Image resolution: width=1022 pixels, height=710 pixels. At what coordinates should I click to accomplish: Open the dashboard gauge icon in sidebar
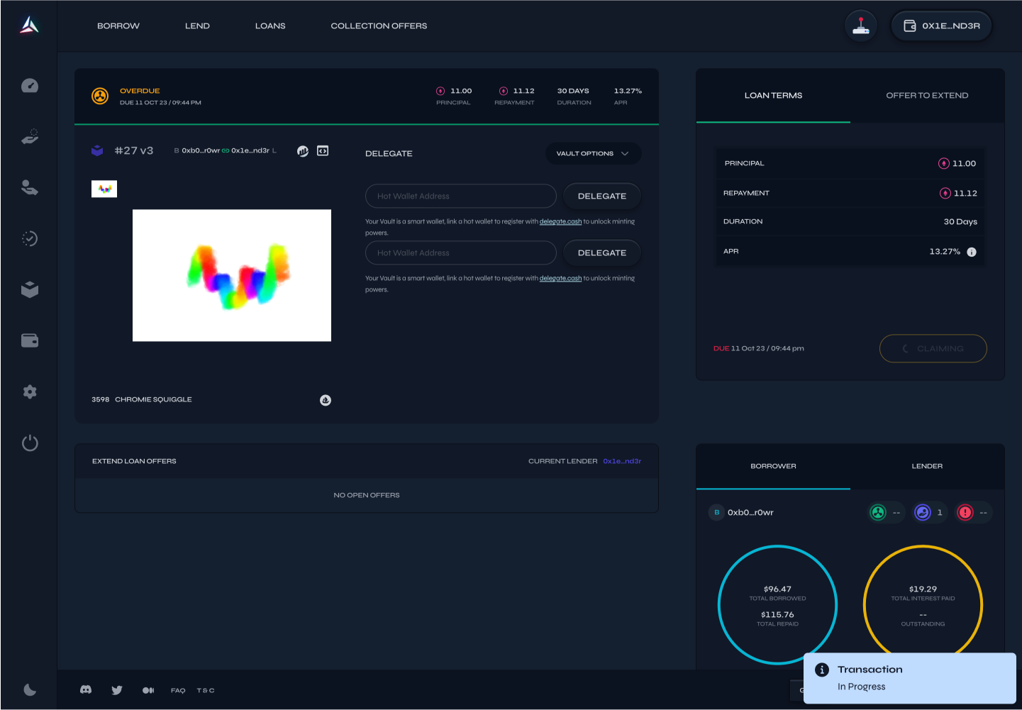click(30, 86)
